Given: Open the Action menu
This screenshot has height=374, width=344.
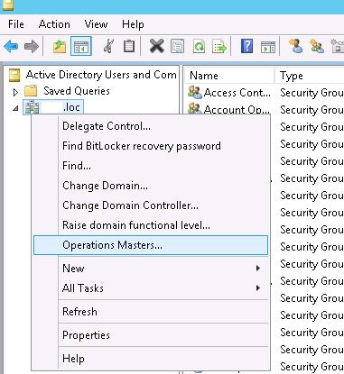Looking at the screenshot, I should tap(54, 24).
